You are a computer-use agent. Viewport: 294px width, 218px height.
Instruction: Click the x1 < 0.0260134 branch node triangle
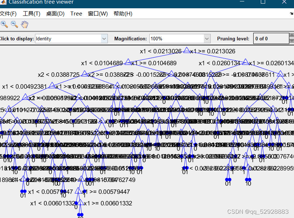click(x=246, y=62)
